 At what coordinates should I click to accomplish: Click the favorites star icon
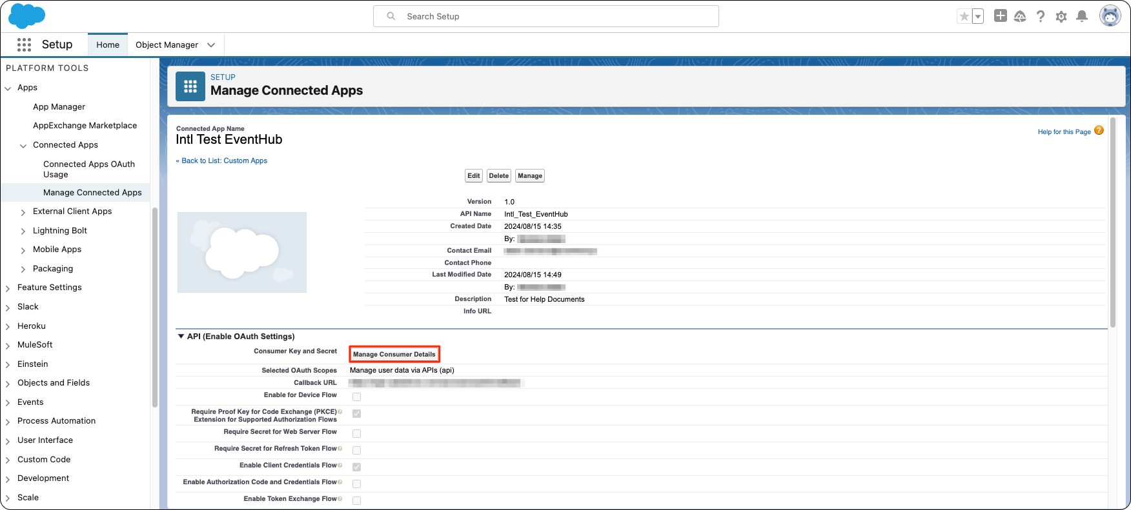964,17
